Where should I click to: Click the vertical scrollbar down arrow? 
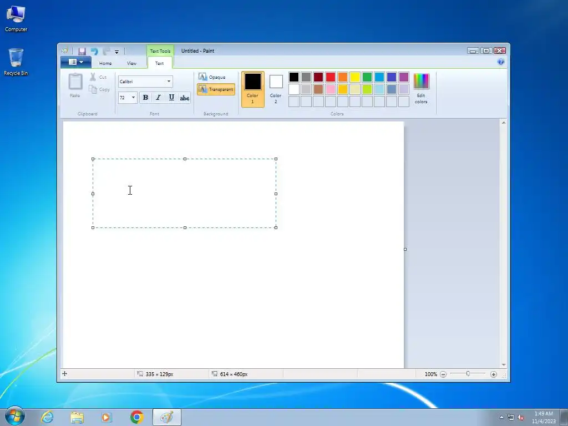coord(504,365)
